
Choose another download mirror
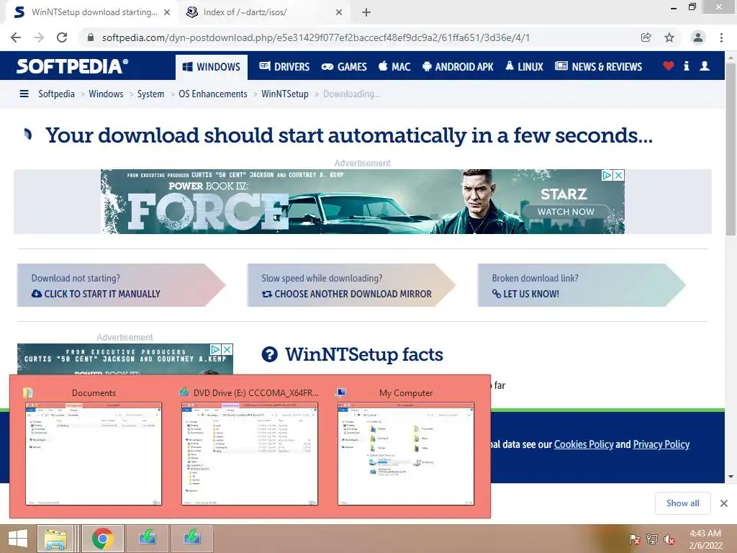[346, 294]
